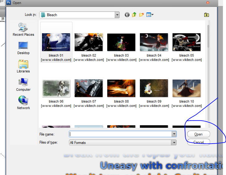
Task: Select the bleach 05 thumbnail
Action: click(x=187, y=42)
